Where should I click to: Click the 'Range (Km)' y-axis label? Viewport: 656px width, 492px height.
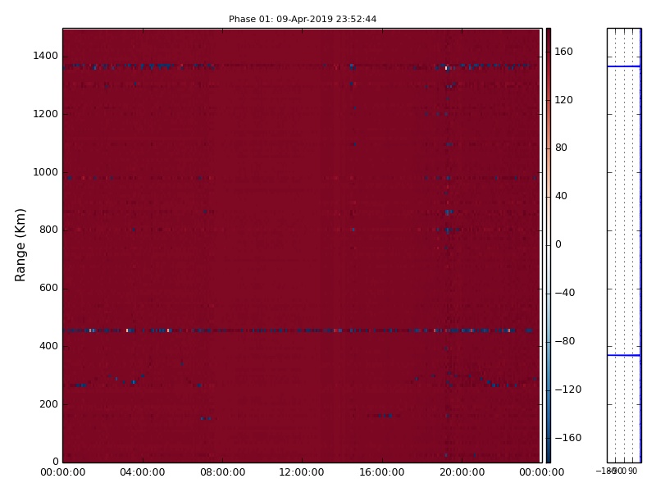pyautogui.click(x=20, y=245)
